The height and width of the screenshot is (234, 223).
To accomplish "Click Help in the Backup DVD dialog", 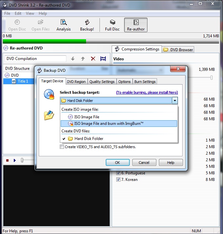I will [x=171, y=162].
